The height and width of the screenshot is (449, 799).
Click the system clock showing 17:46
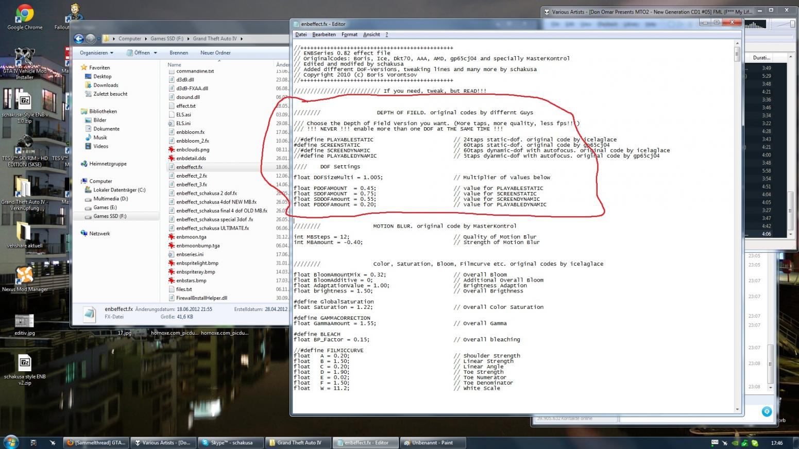[x=776, y=443]
